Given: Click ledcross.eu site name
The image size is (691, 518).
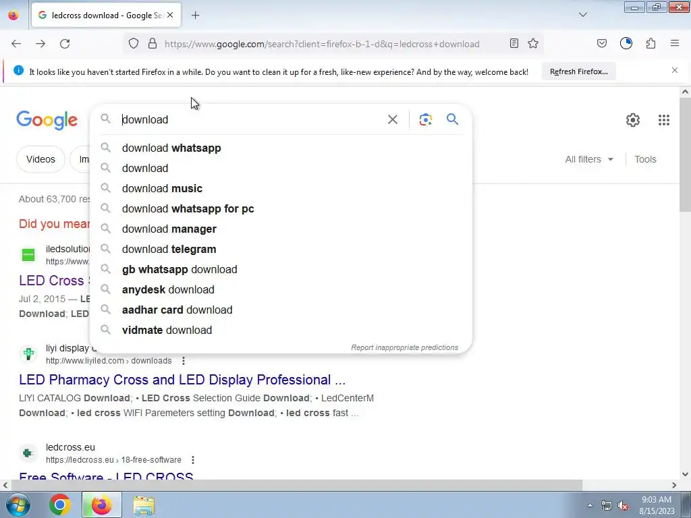Looking at the screenshot, I should [x=70, y=448].
